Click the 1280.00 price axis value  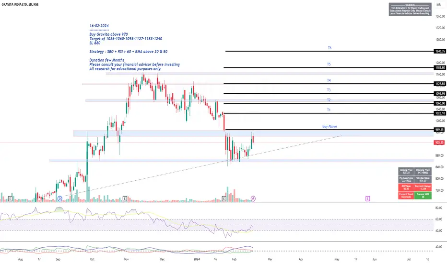pos(440,40)
